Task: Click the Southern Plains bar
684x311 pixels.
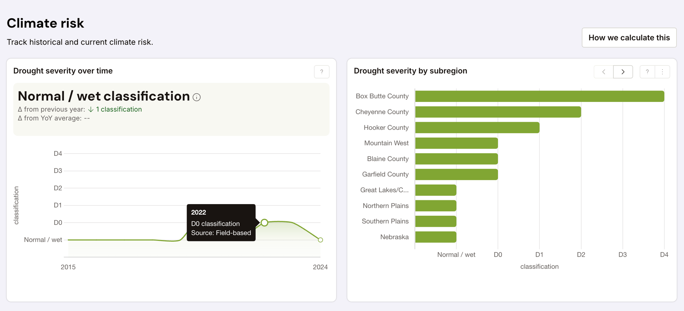Action: point(435,221)
